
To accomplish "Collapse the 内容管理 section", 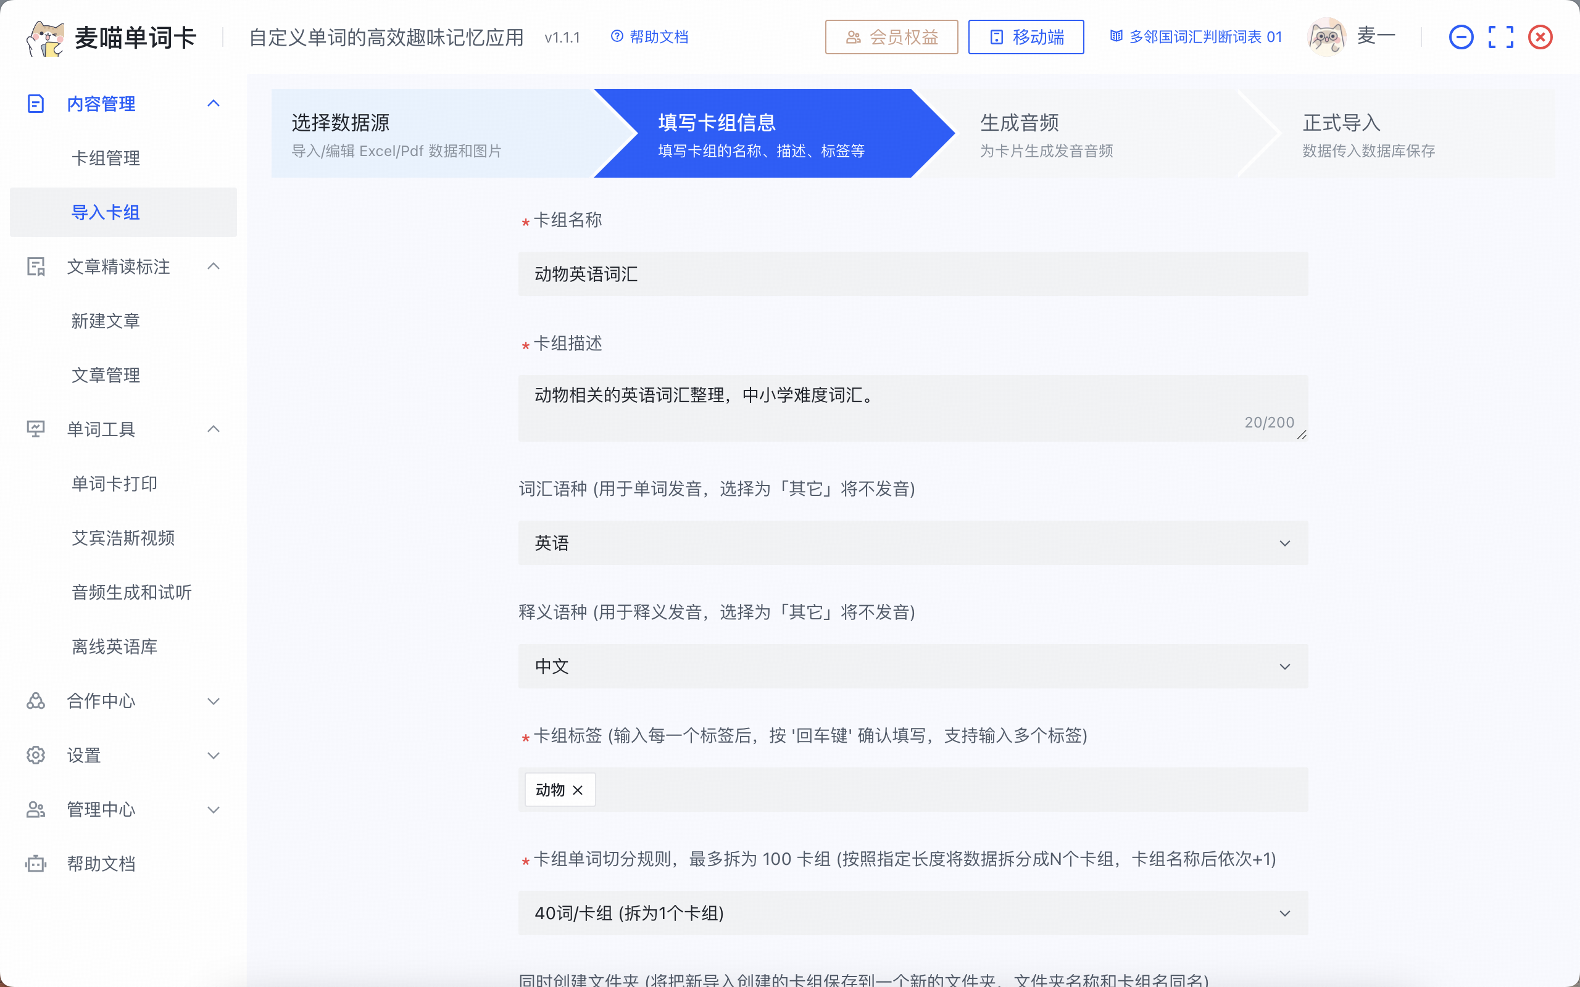I will point(214,102).
